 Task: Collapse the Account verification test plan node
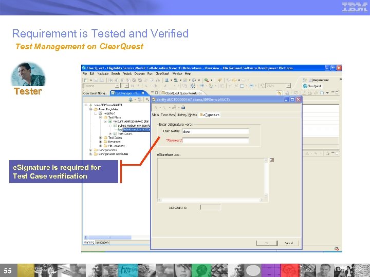click(x=105, y=122)
